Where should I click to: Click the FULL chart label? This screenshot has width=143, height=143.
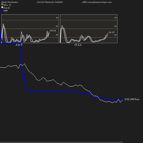(x=78, y=45)
